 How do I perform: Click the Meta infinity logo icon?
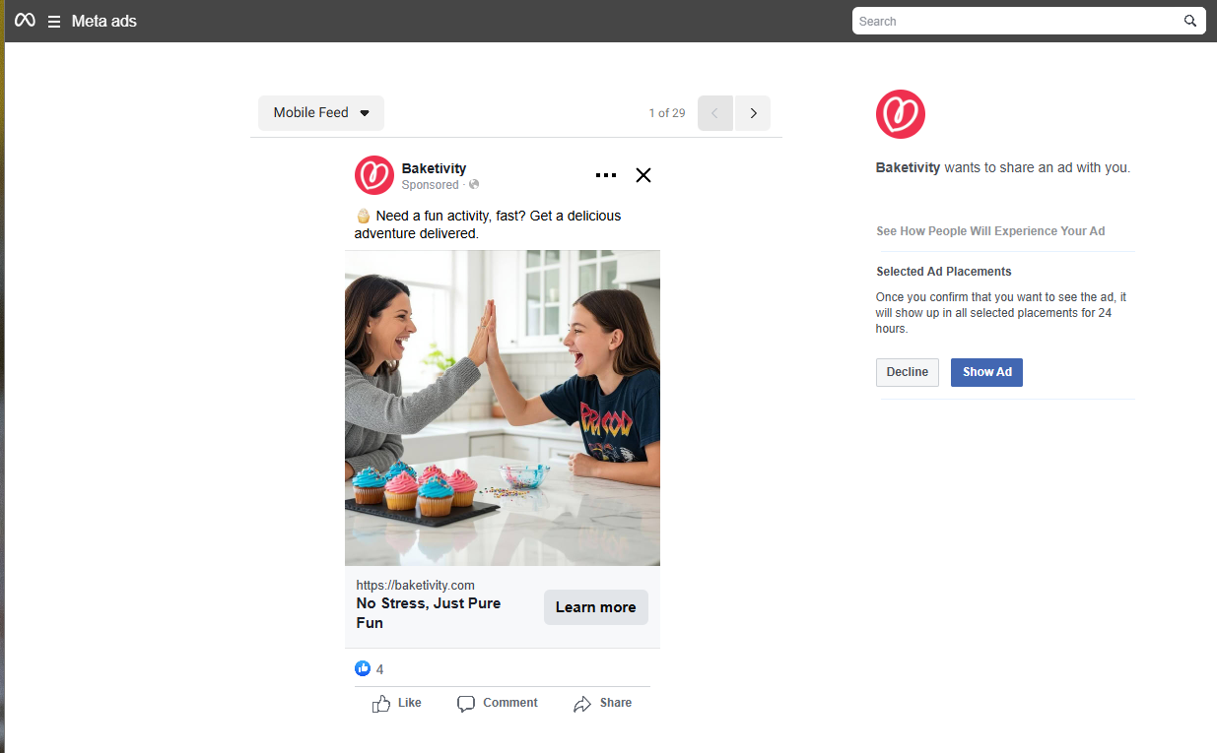coord(25,21)
